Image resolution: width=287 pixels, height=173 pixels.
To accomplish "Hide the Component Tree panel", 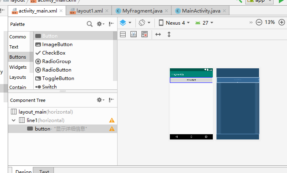I will coord(111,100).
